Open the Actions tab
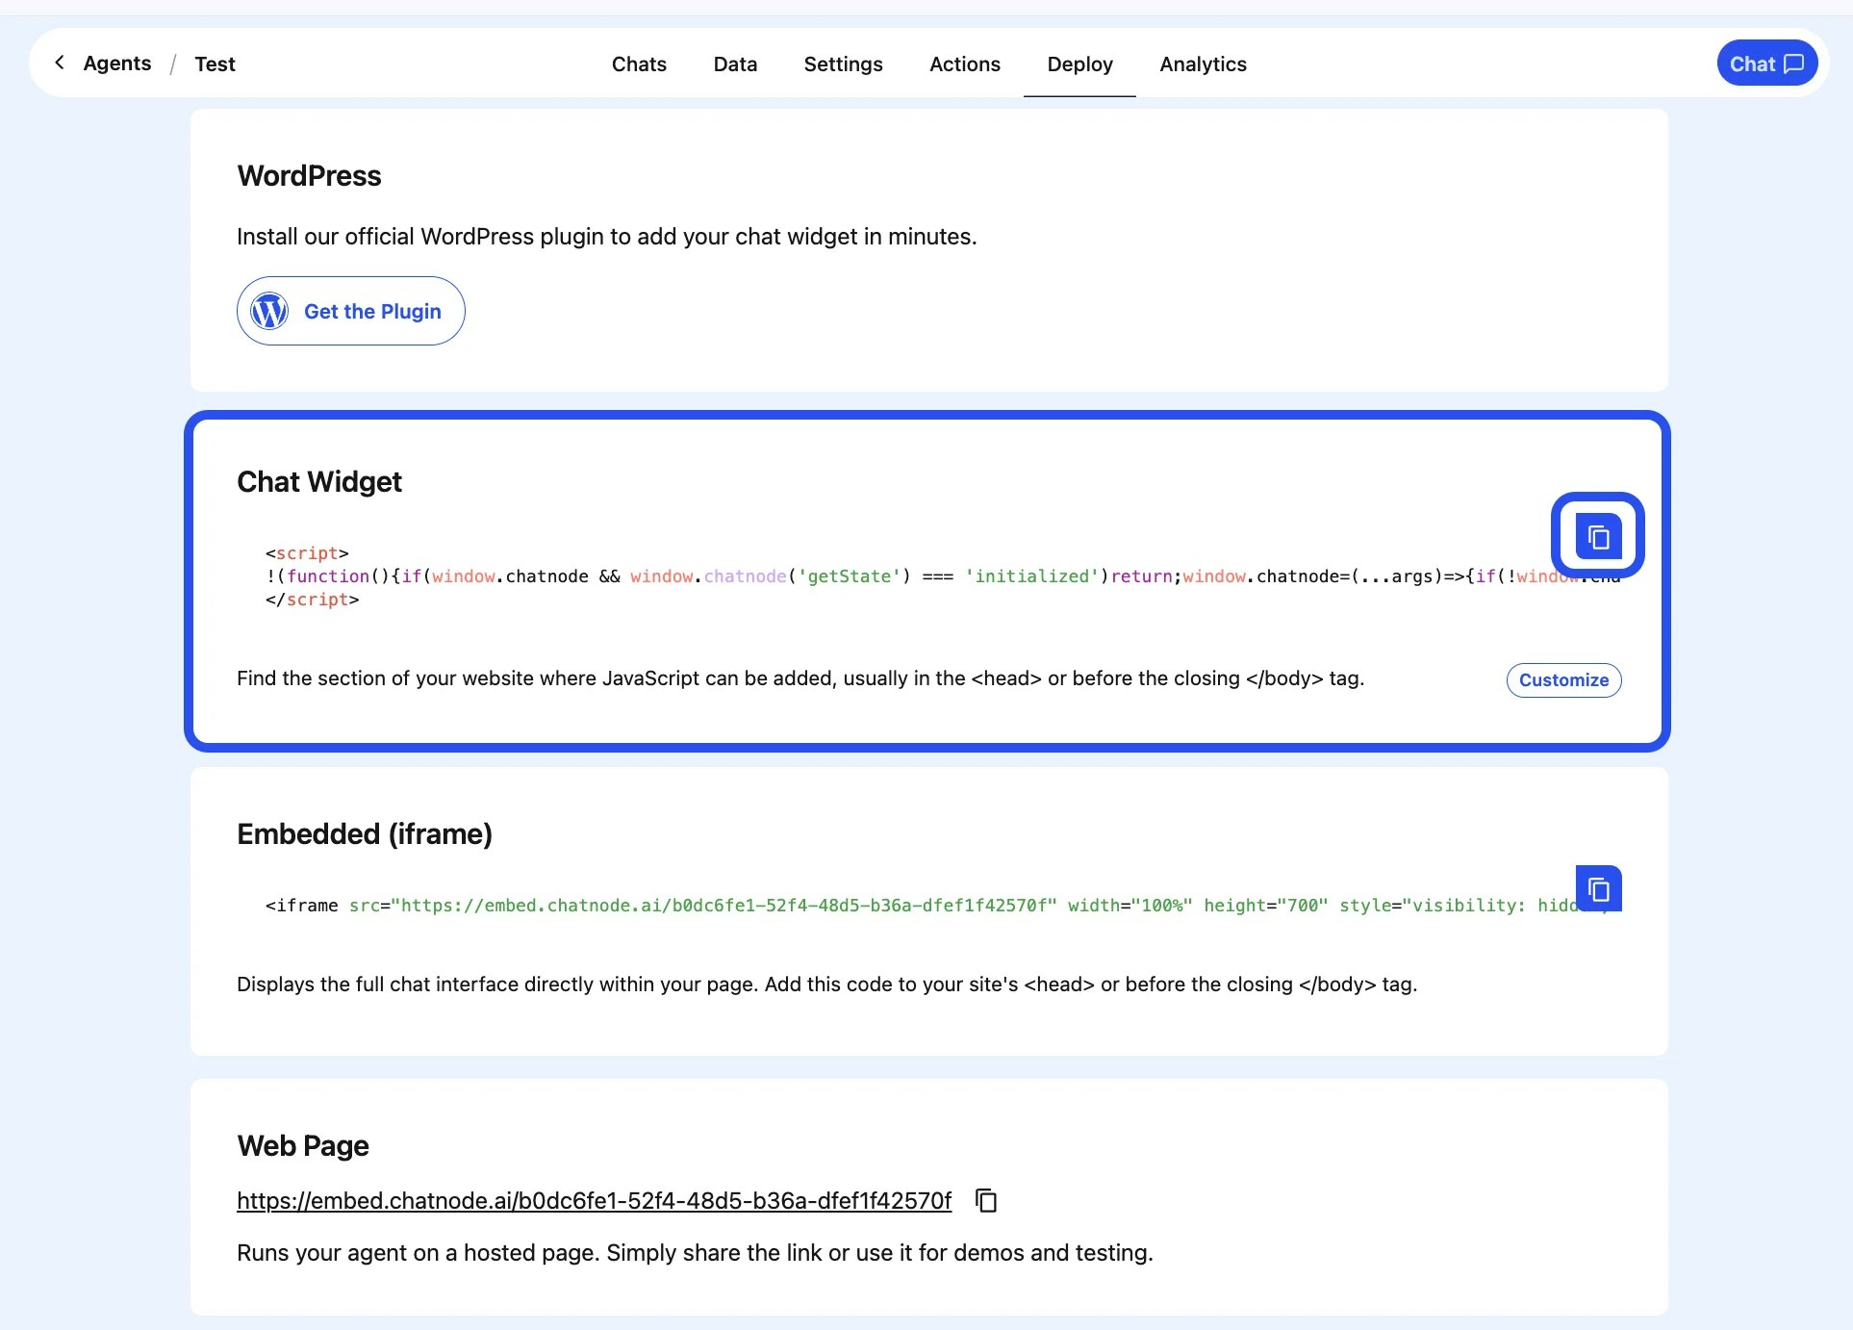 (x=965, y=64)
